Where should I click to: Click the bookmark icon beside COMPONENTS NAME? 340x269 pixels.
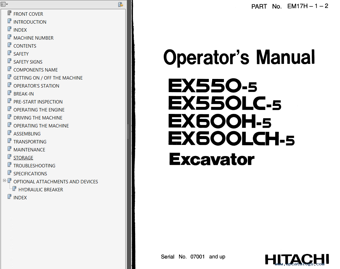(9, 69)
